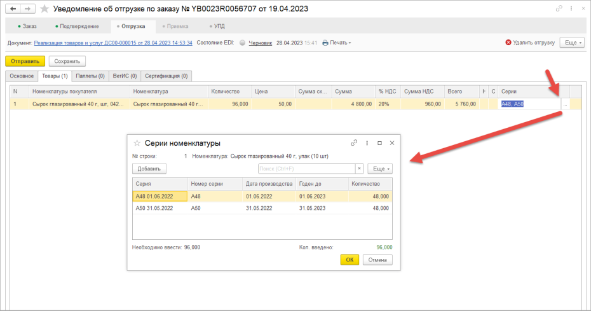The width and height of the screenshot is (591, 311).
Task: Click the Сохранить button
Action: (x=67, y=61)
